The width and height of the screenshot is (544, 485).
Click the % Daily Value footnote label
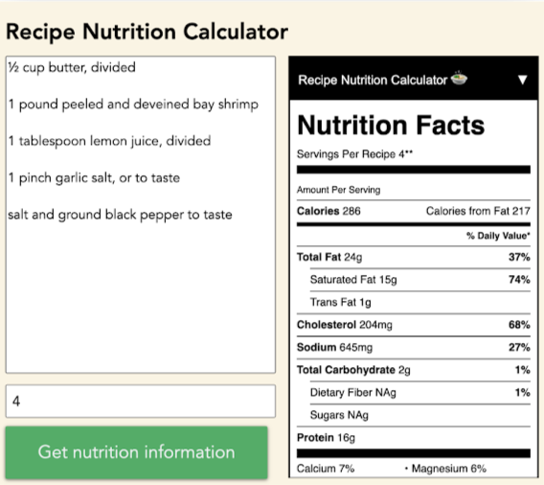498,236
